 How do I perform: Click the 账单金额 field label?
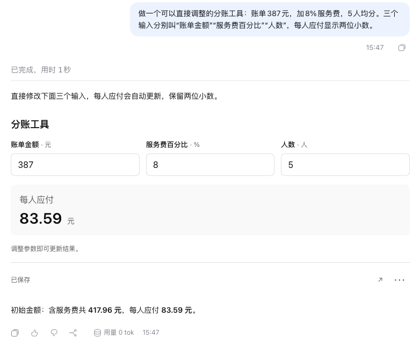point(25,145)
